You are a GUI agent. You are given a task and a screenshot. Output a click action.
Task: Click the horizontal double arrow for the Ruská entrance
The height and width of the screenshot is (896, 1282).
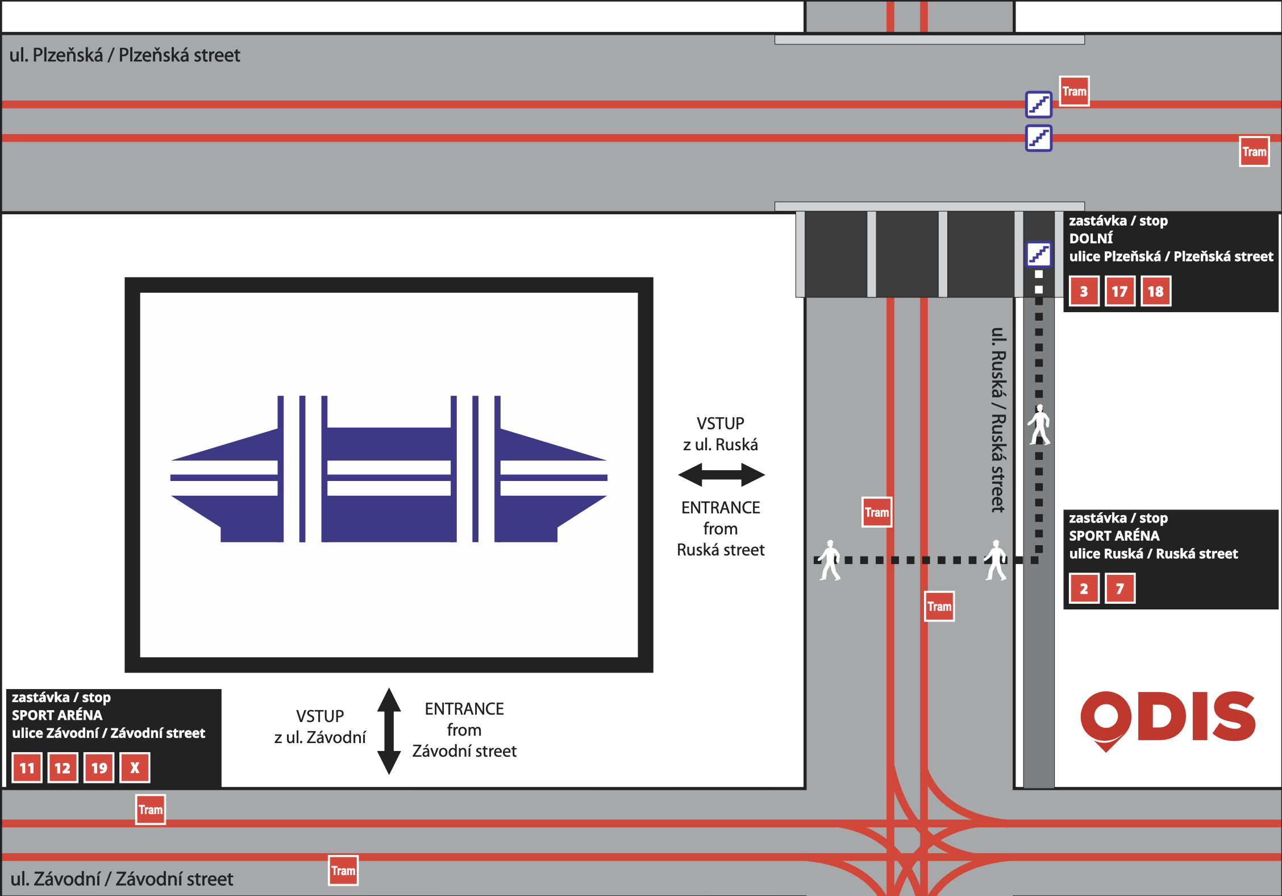coord(721,475)
